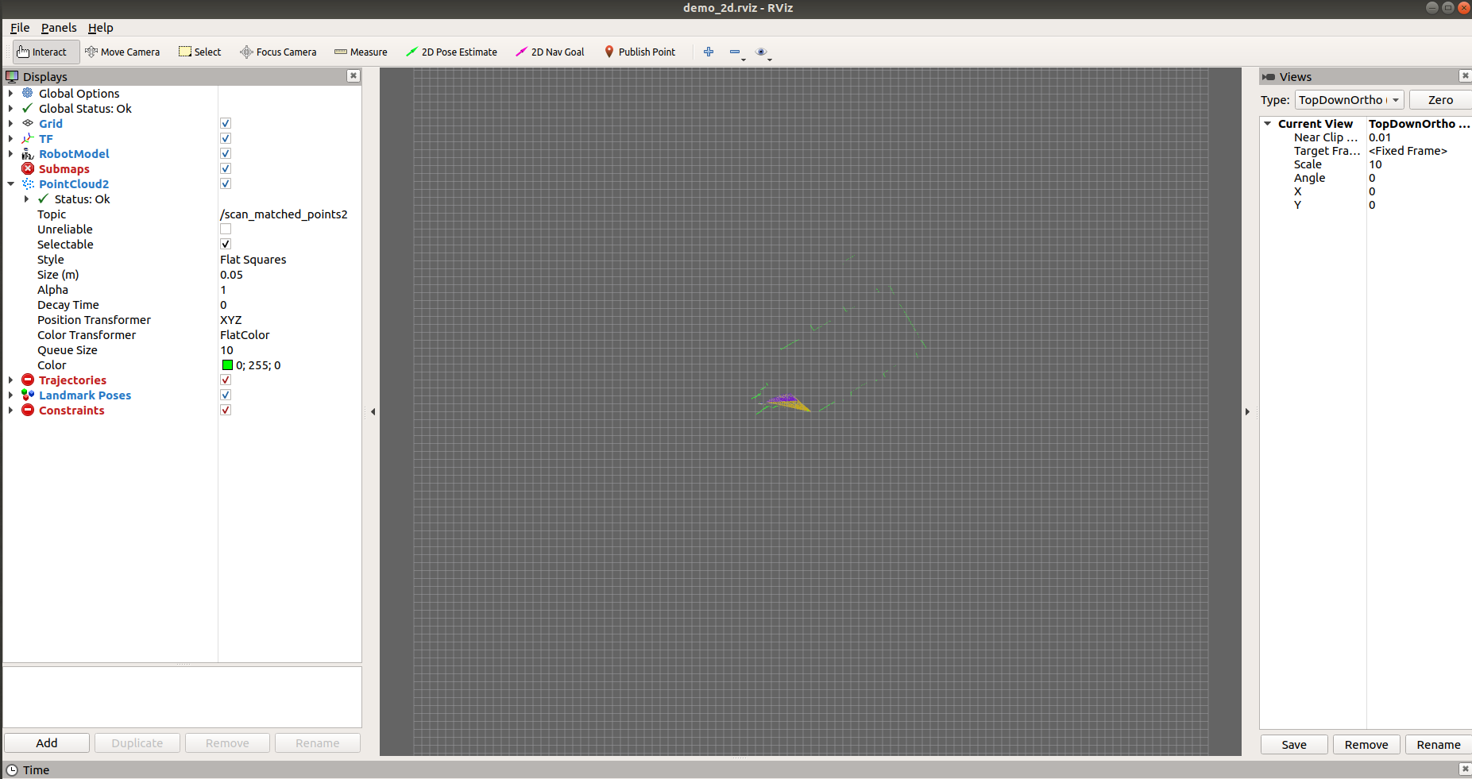Image resolution: width=1472 pixels, height=779 pixels.
Task: Toggle the Landmark Poses checkbox
Action: pyautogui.click(x=226, y=395)
